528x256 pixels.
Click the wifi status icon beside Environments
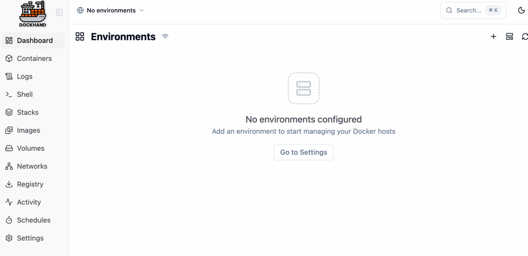pos(165,37)
